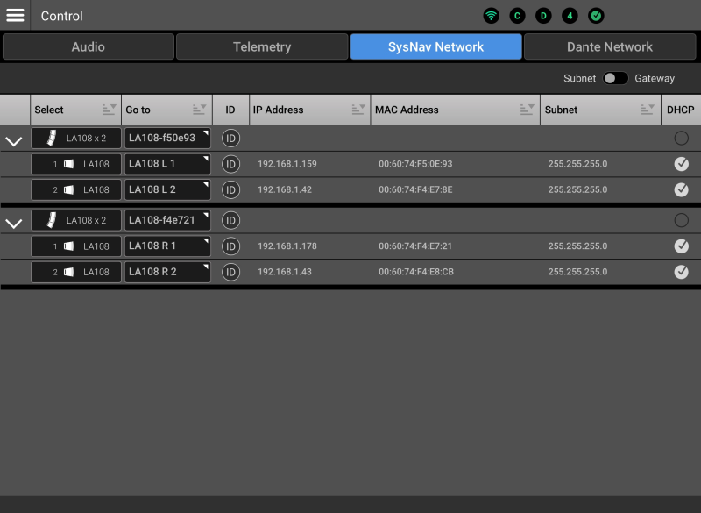
Task: Open the LA108 L 2 Go to dropdown
Action: coord(167,189)
